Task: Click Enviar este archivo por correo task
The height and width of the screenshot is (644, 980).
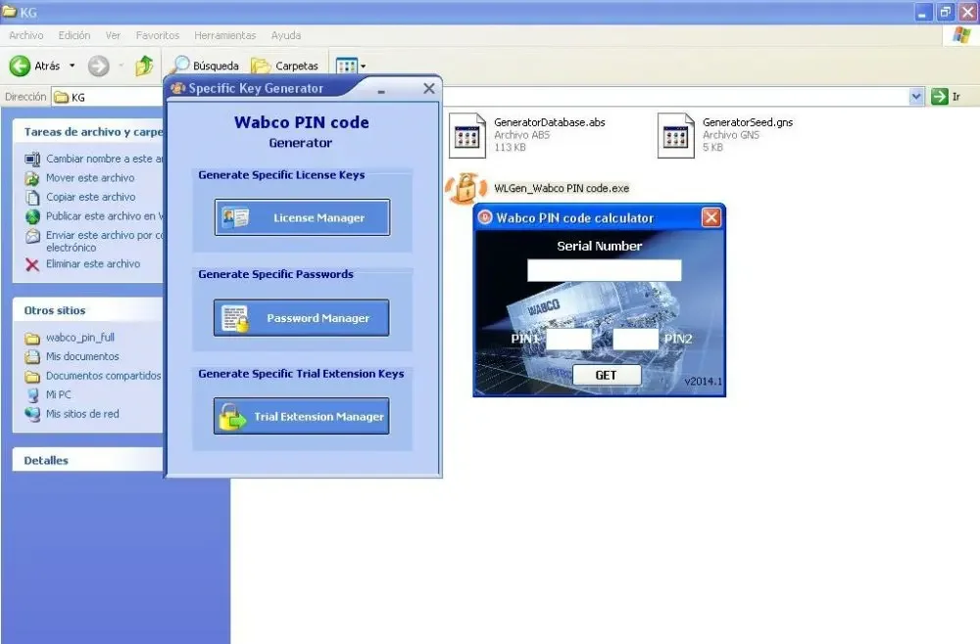Action: pyautogui.click(x=105, y=241)
